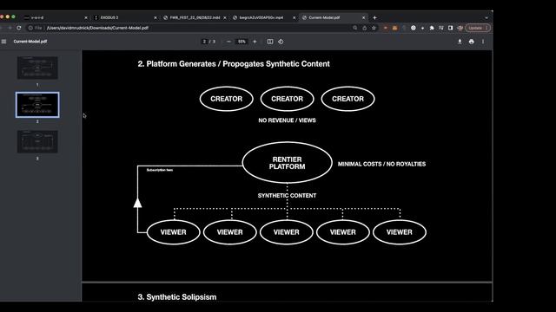Open a new browser tab
The image size is (556, 312).
[x=374, y=17]
